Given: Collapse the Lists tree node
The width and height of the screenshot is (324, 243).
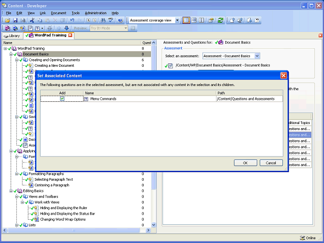Looking at the screenshot, I should [17, 225].
